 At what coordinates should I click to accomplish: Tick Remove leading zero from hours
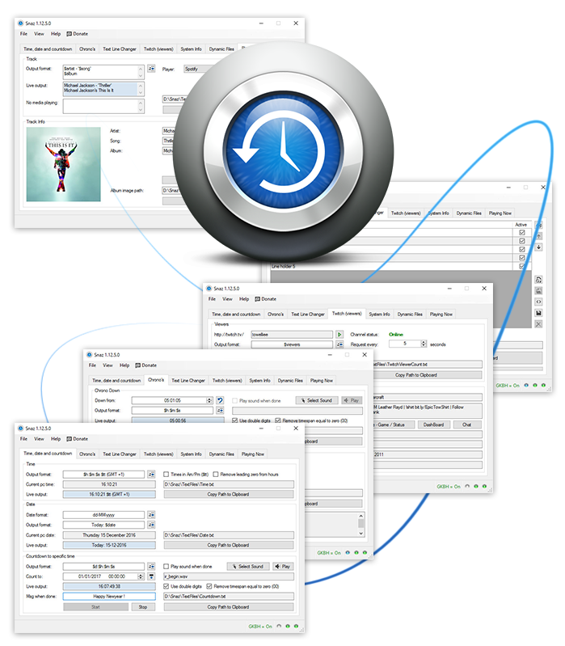point(216,475)
